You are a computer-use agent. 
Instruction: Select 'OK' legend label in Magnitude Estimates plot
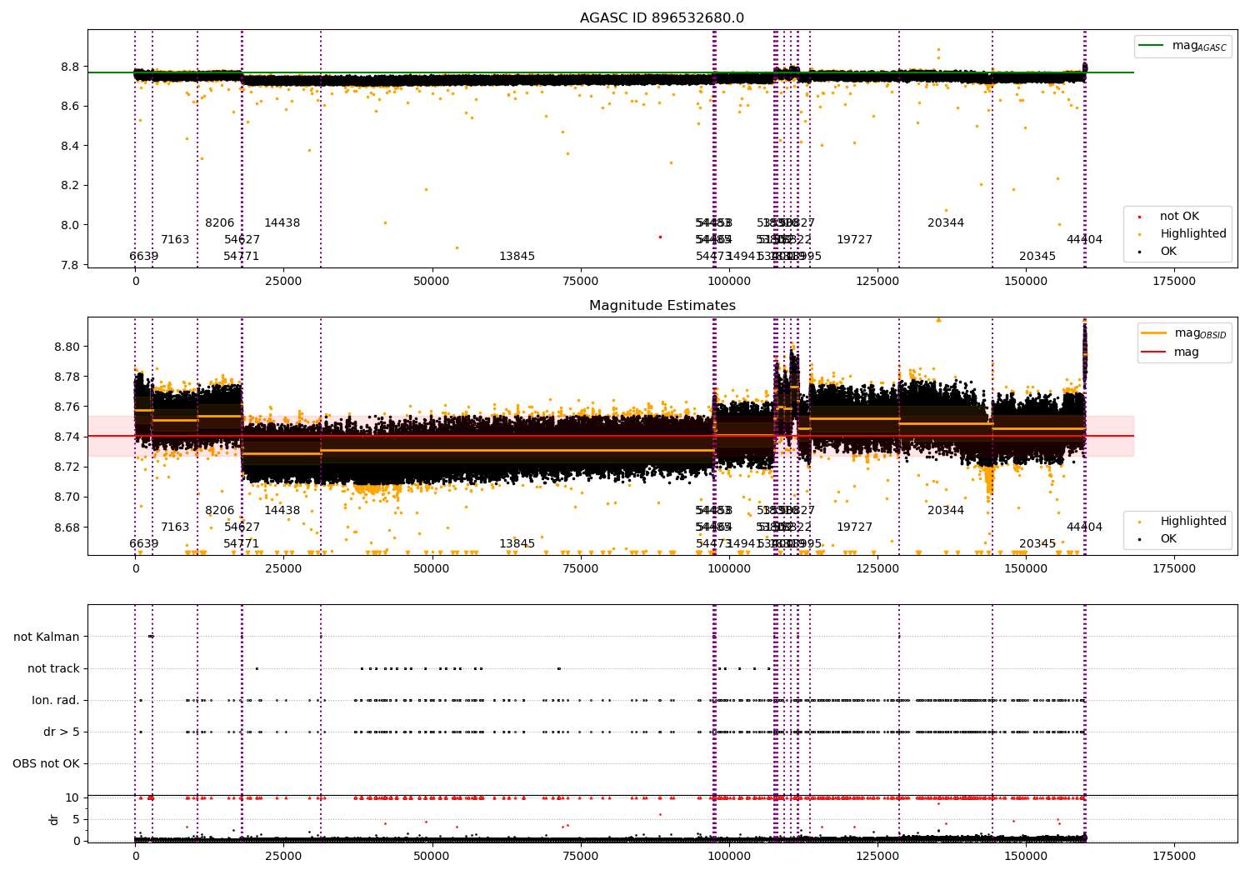tap(1168, 539)
